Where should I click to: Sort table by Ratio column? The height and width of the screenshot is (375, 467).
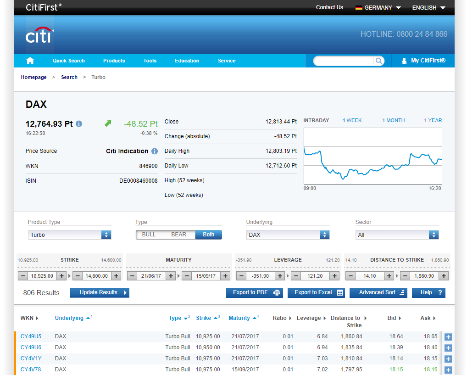(282, 318)
